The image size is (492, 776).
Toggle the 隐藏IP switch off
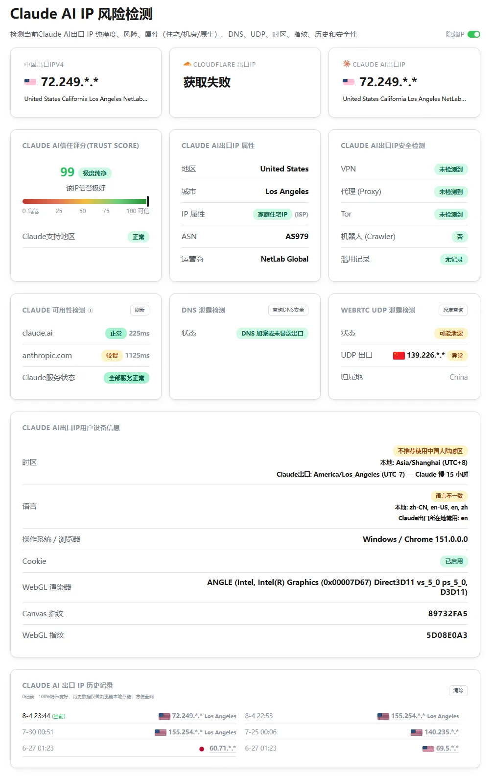click(x=473, y=34)
